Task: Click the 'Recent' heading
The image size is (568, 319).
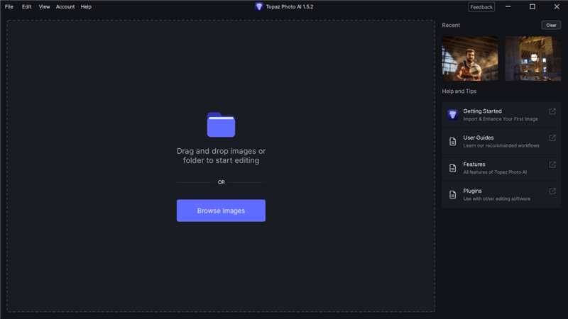Action: (x=451, y=25)
